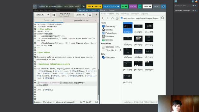Click the 20:47 clock in top bar
Viewport: 199px width, 112px height.
click(x=157, y=6)
